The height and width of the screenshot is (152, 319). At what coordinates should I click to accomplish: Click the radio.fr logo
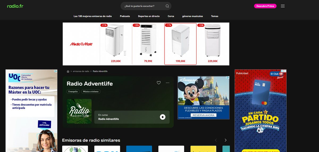(x=15, y=6)
